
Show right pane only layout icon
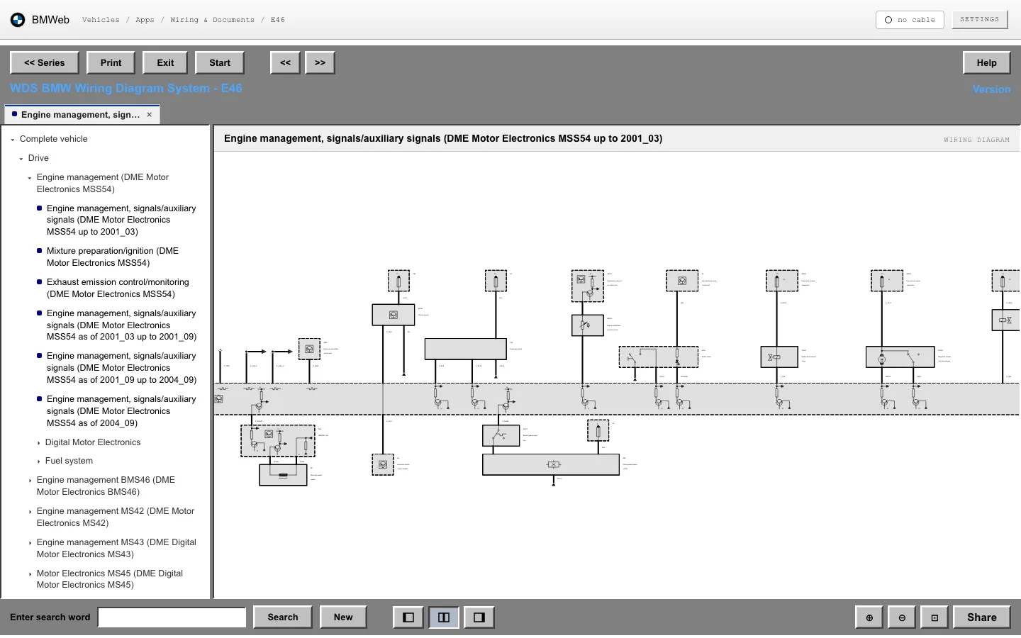pos(479,617)
